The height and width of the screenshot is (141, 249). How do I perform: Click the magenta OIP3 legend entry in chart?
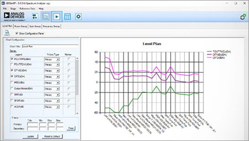point(216,57)
